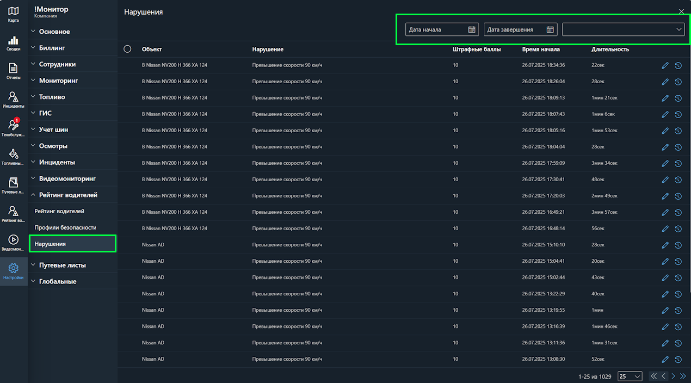This screenshot has width=691, height=383.
Task: Open the rows-per-page dropdown showing 25
Action: click(x=630, y=376)
